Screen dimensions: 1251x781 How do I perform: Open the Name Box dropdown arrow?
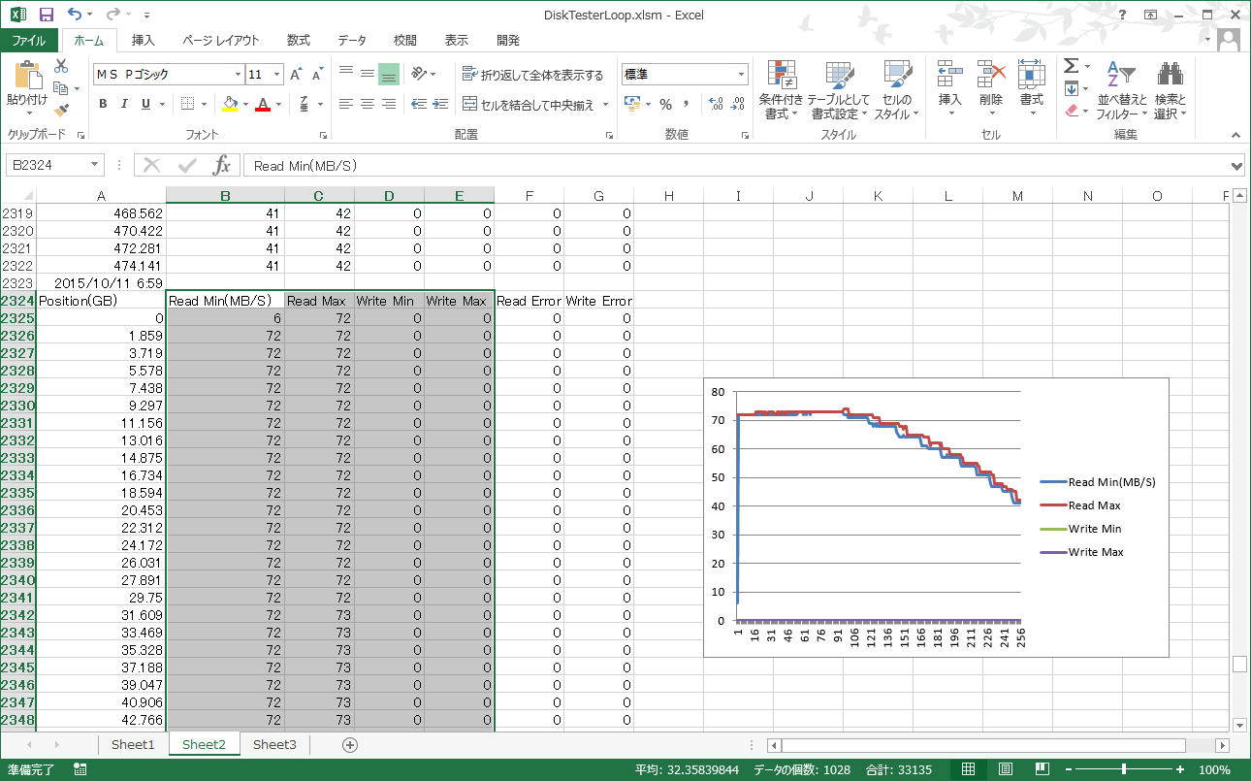(x=94, y=166)
